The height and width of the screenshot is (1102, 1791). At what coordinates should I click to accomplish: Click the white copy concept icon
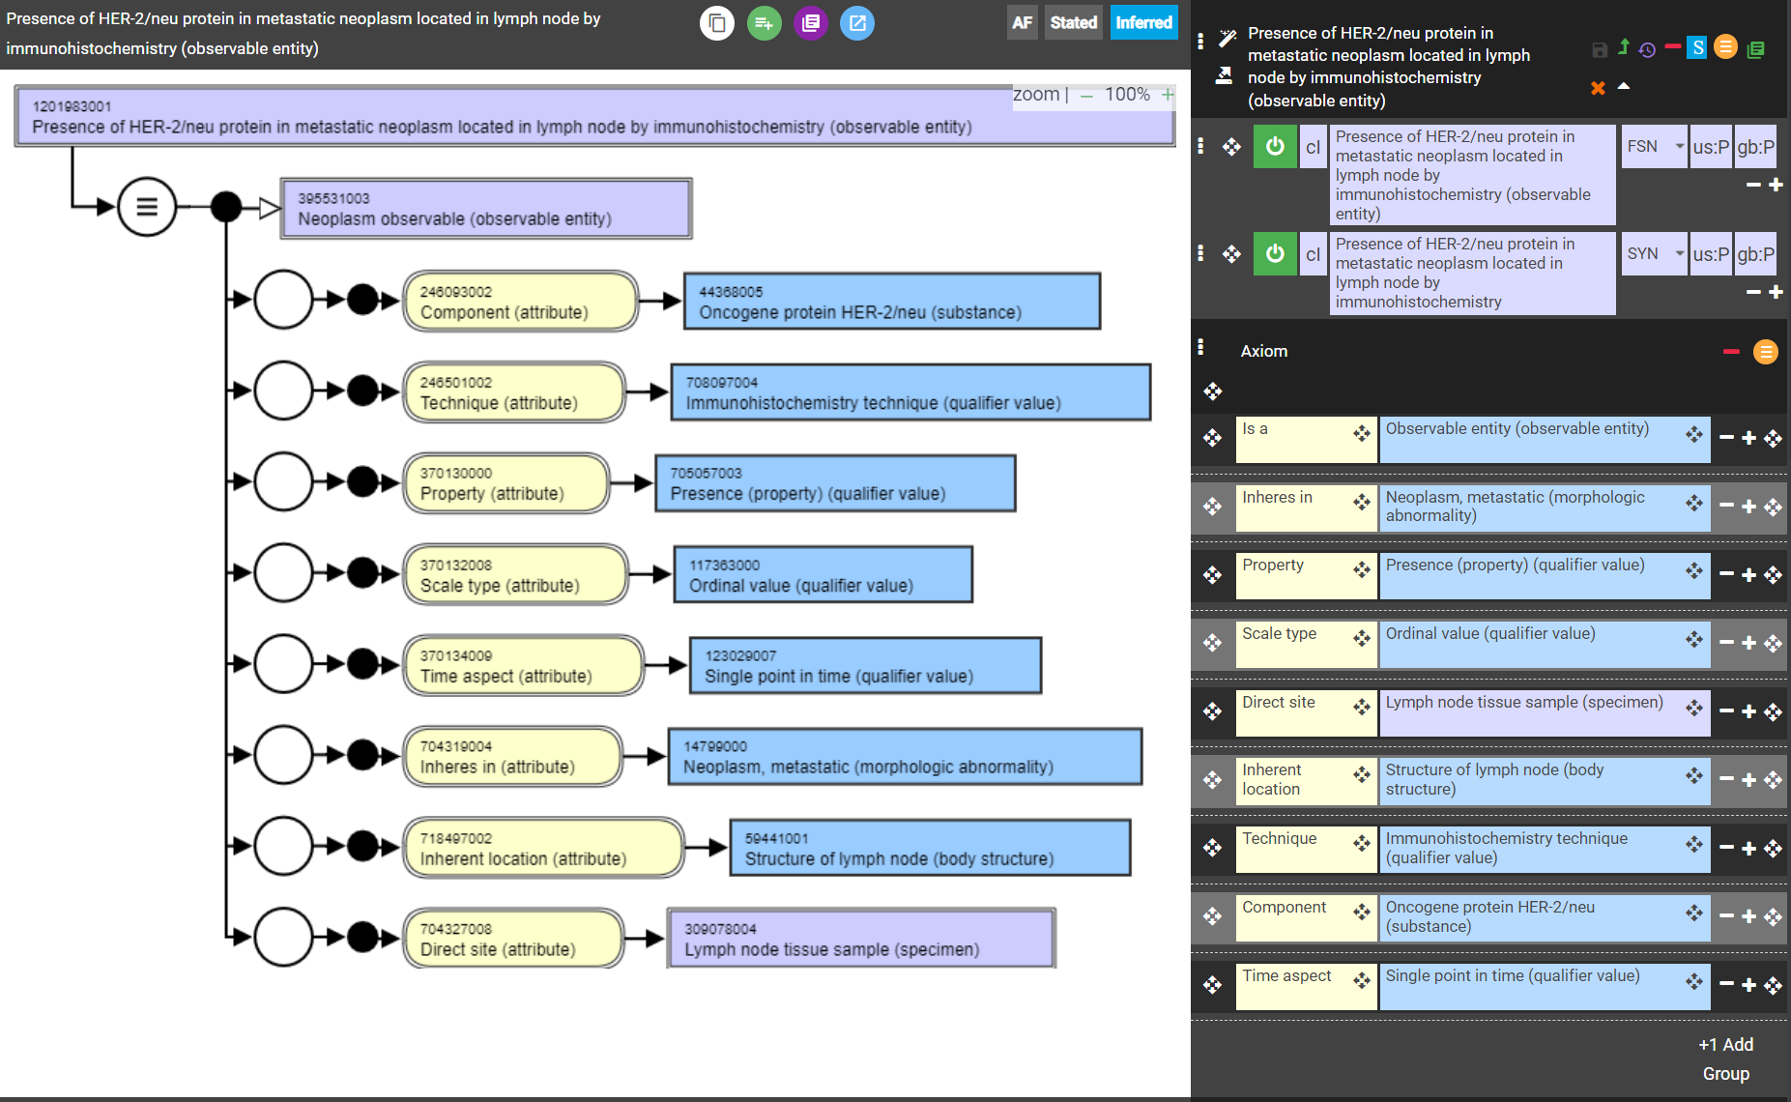pyautogui.click(x=717, y=23)
